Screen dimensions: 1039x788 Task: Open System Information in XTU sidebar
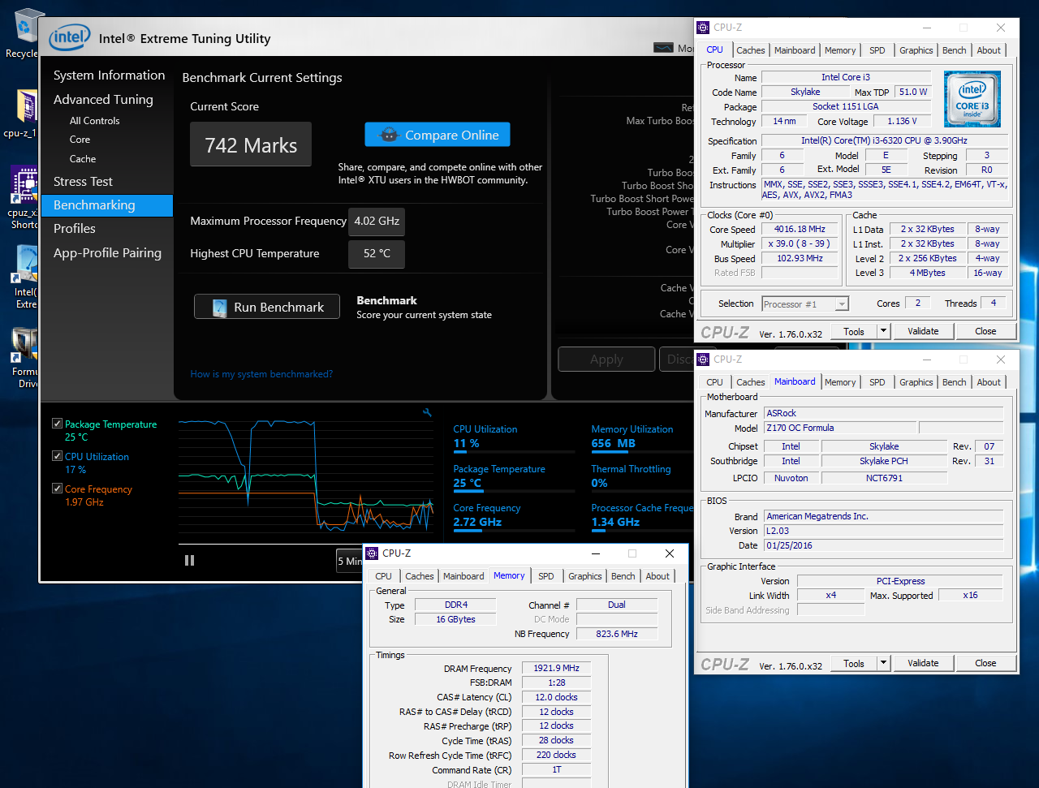point(109,75)
